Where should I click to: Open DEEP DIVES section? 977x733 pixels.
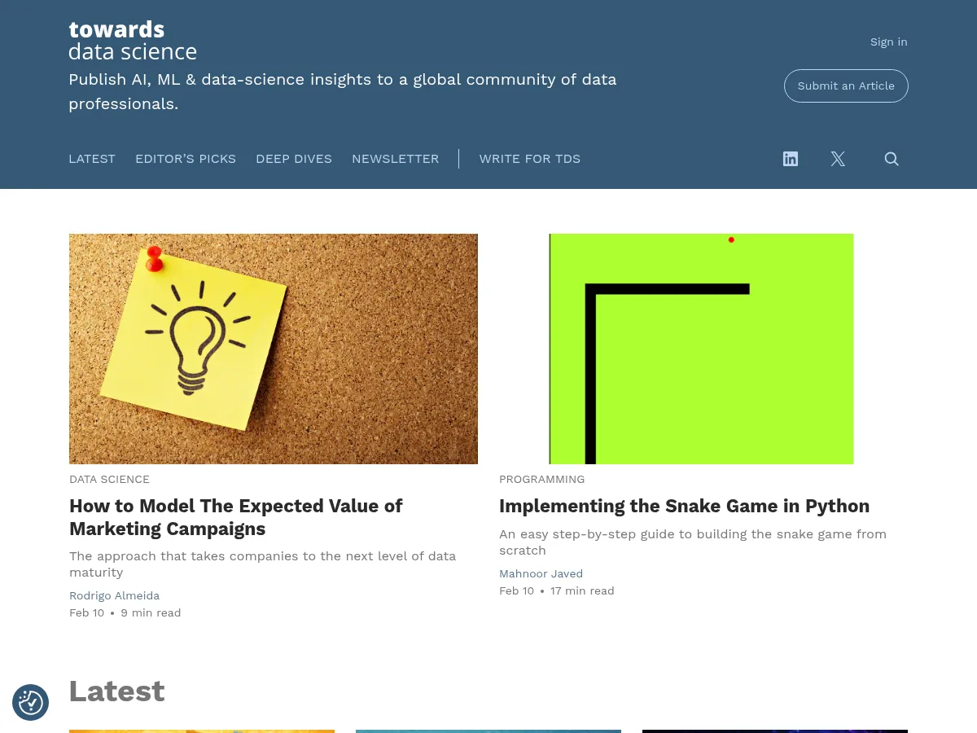pos(294,159)
